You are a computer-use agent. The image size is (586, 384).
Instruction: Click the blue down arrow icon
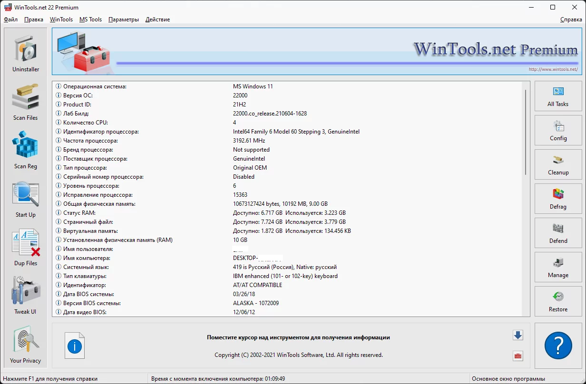(x=518, y=335)
